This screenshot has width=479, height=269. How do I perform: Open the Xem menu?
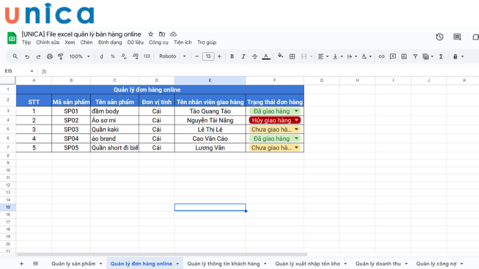tap(69, 42)
